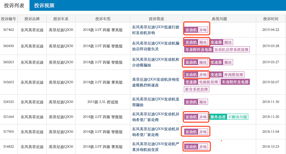Open complaint number 360450
Image resolution: width=286 pixels, height=154 pixels.
pos(8,46)
